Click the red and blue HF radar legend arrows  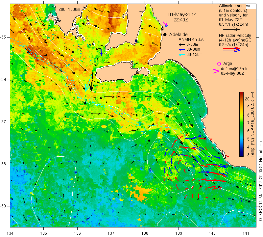pyautogui.click(x=231, y=49)
